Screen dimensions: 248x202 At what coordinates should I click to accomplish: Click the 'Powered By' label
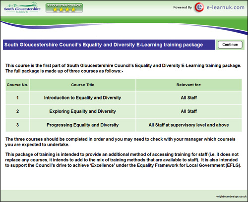tap(183, 7)
